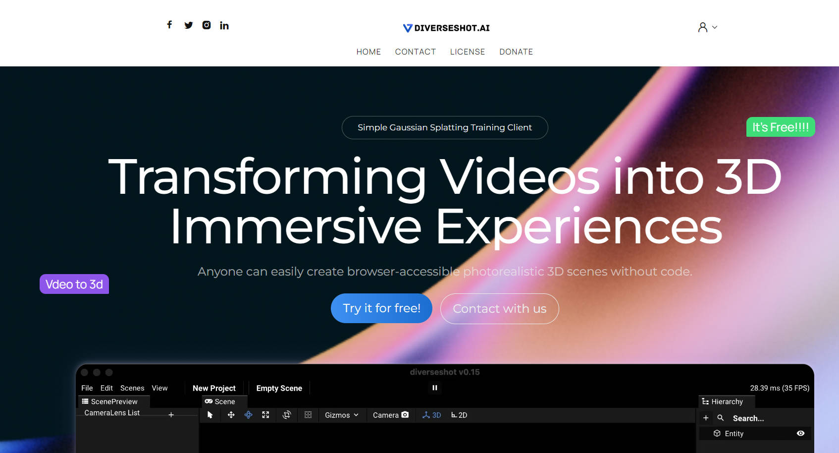Activate the blue rotate gizmo tool
The width and height of the screenshot is (839, 453).
point(248,415)
